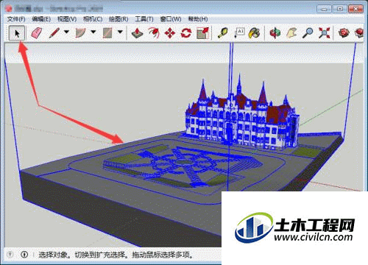This screenshot has height=265, width=368.
Task: Select the arrow Select tool
Action: [x=17, y=33]
